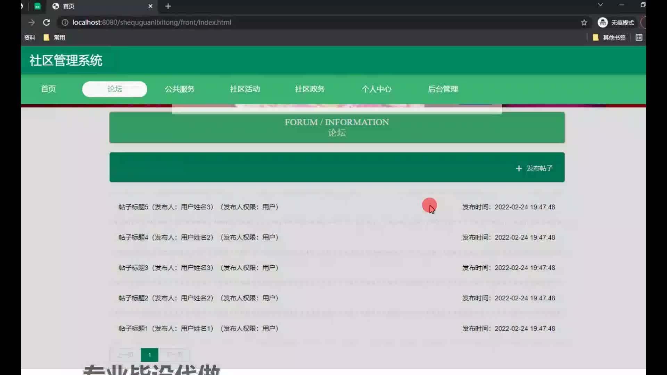Open the reading list side panel icon
The height and width of the screenshot is (375, 667).
coord(639,37)
